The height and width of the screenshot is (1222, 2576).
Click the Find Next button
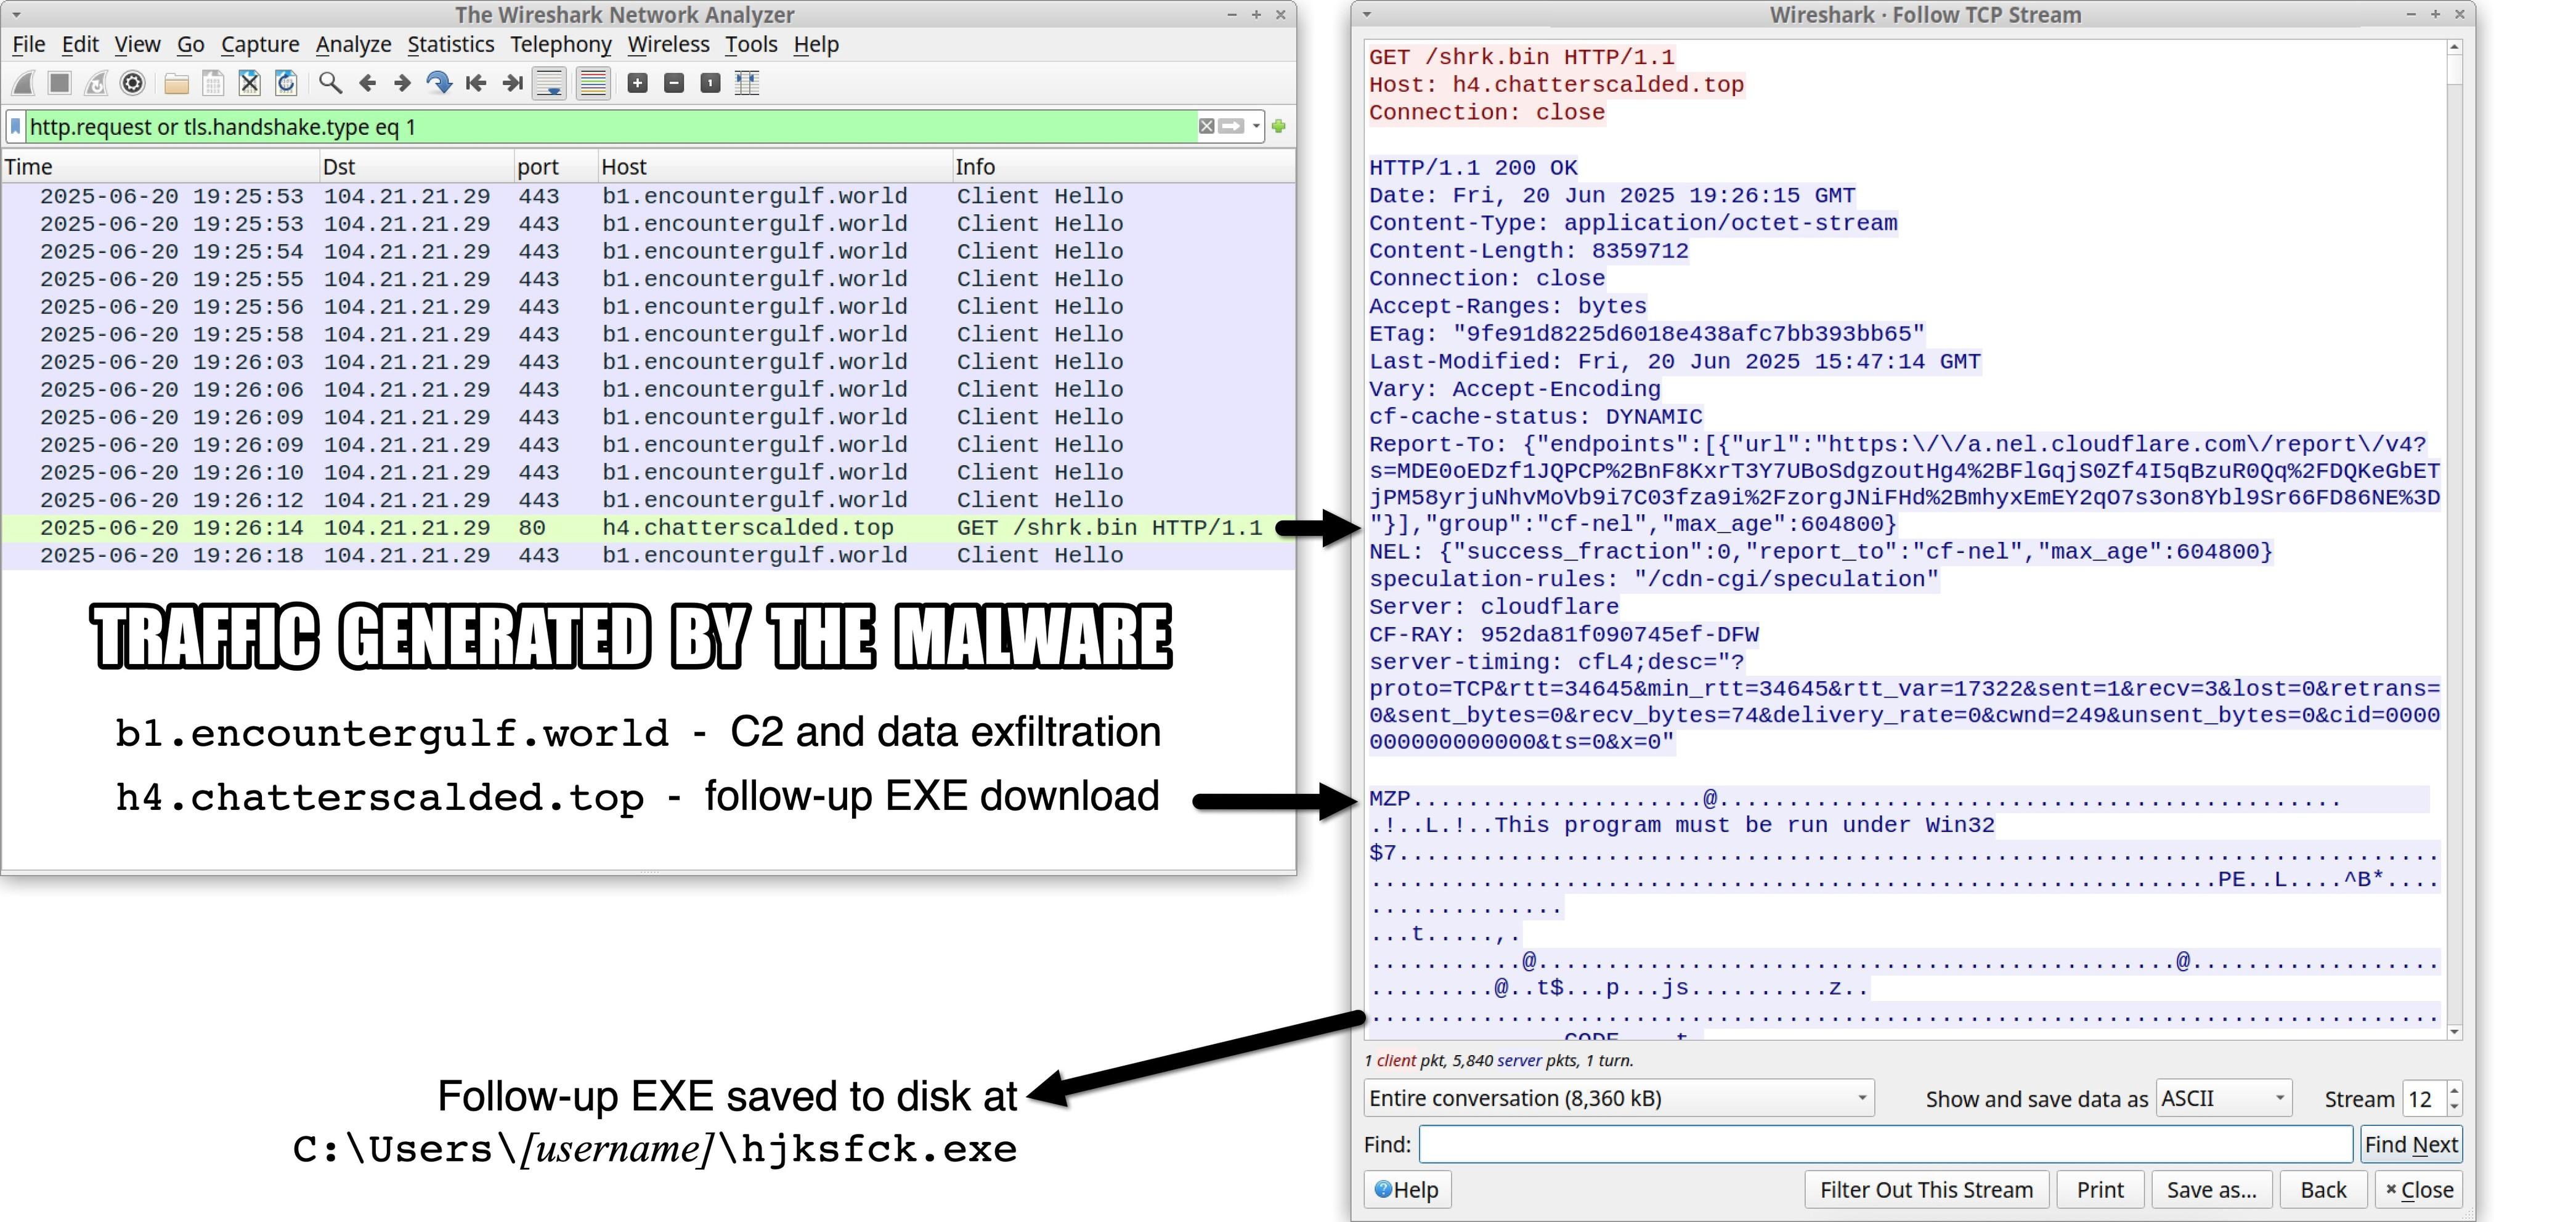(x=2411, y=1144)
